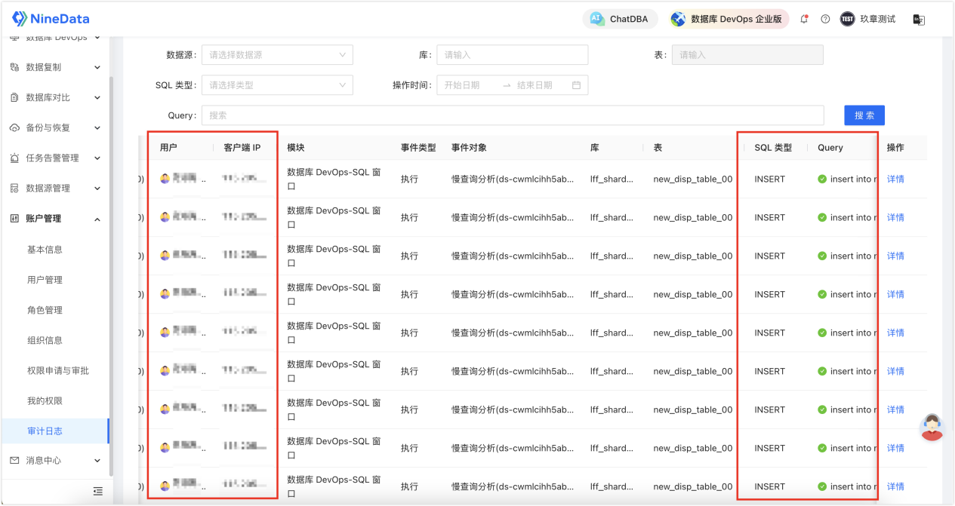Image resolution: width=955 pixels, height=506 pixels.
Task: Collapse the sidebar with the bottom toggle icon
Action: coord(97,491)
